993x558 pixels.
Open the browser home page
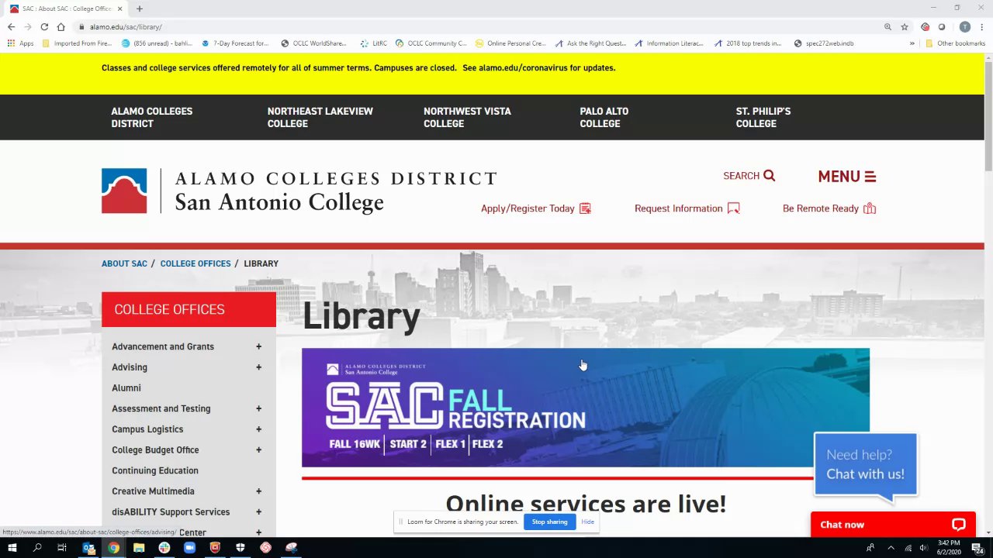[61, 26]
